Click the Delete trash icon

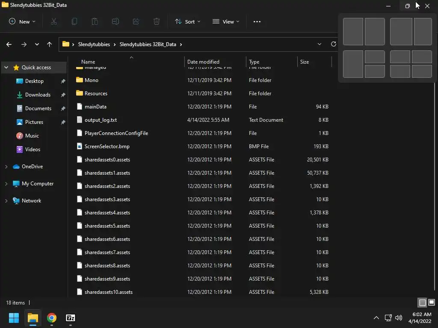(x=157, y=21)
